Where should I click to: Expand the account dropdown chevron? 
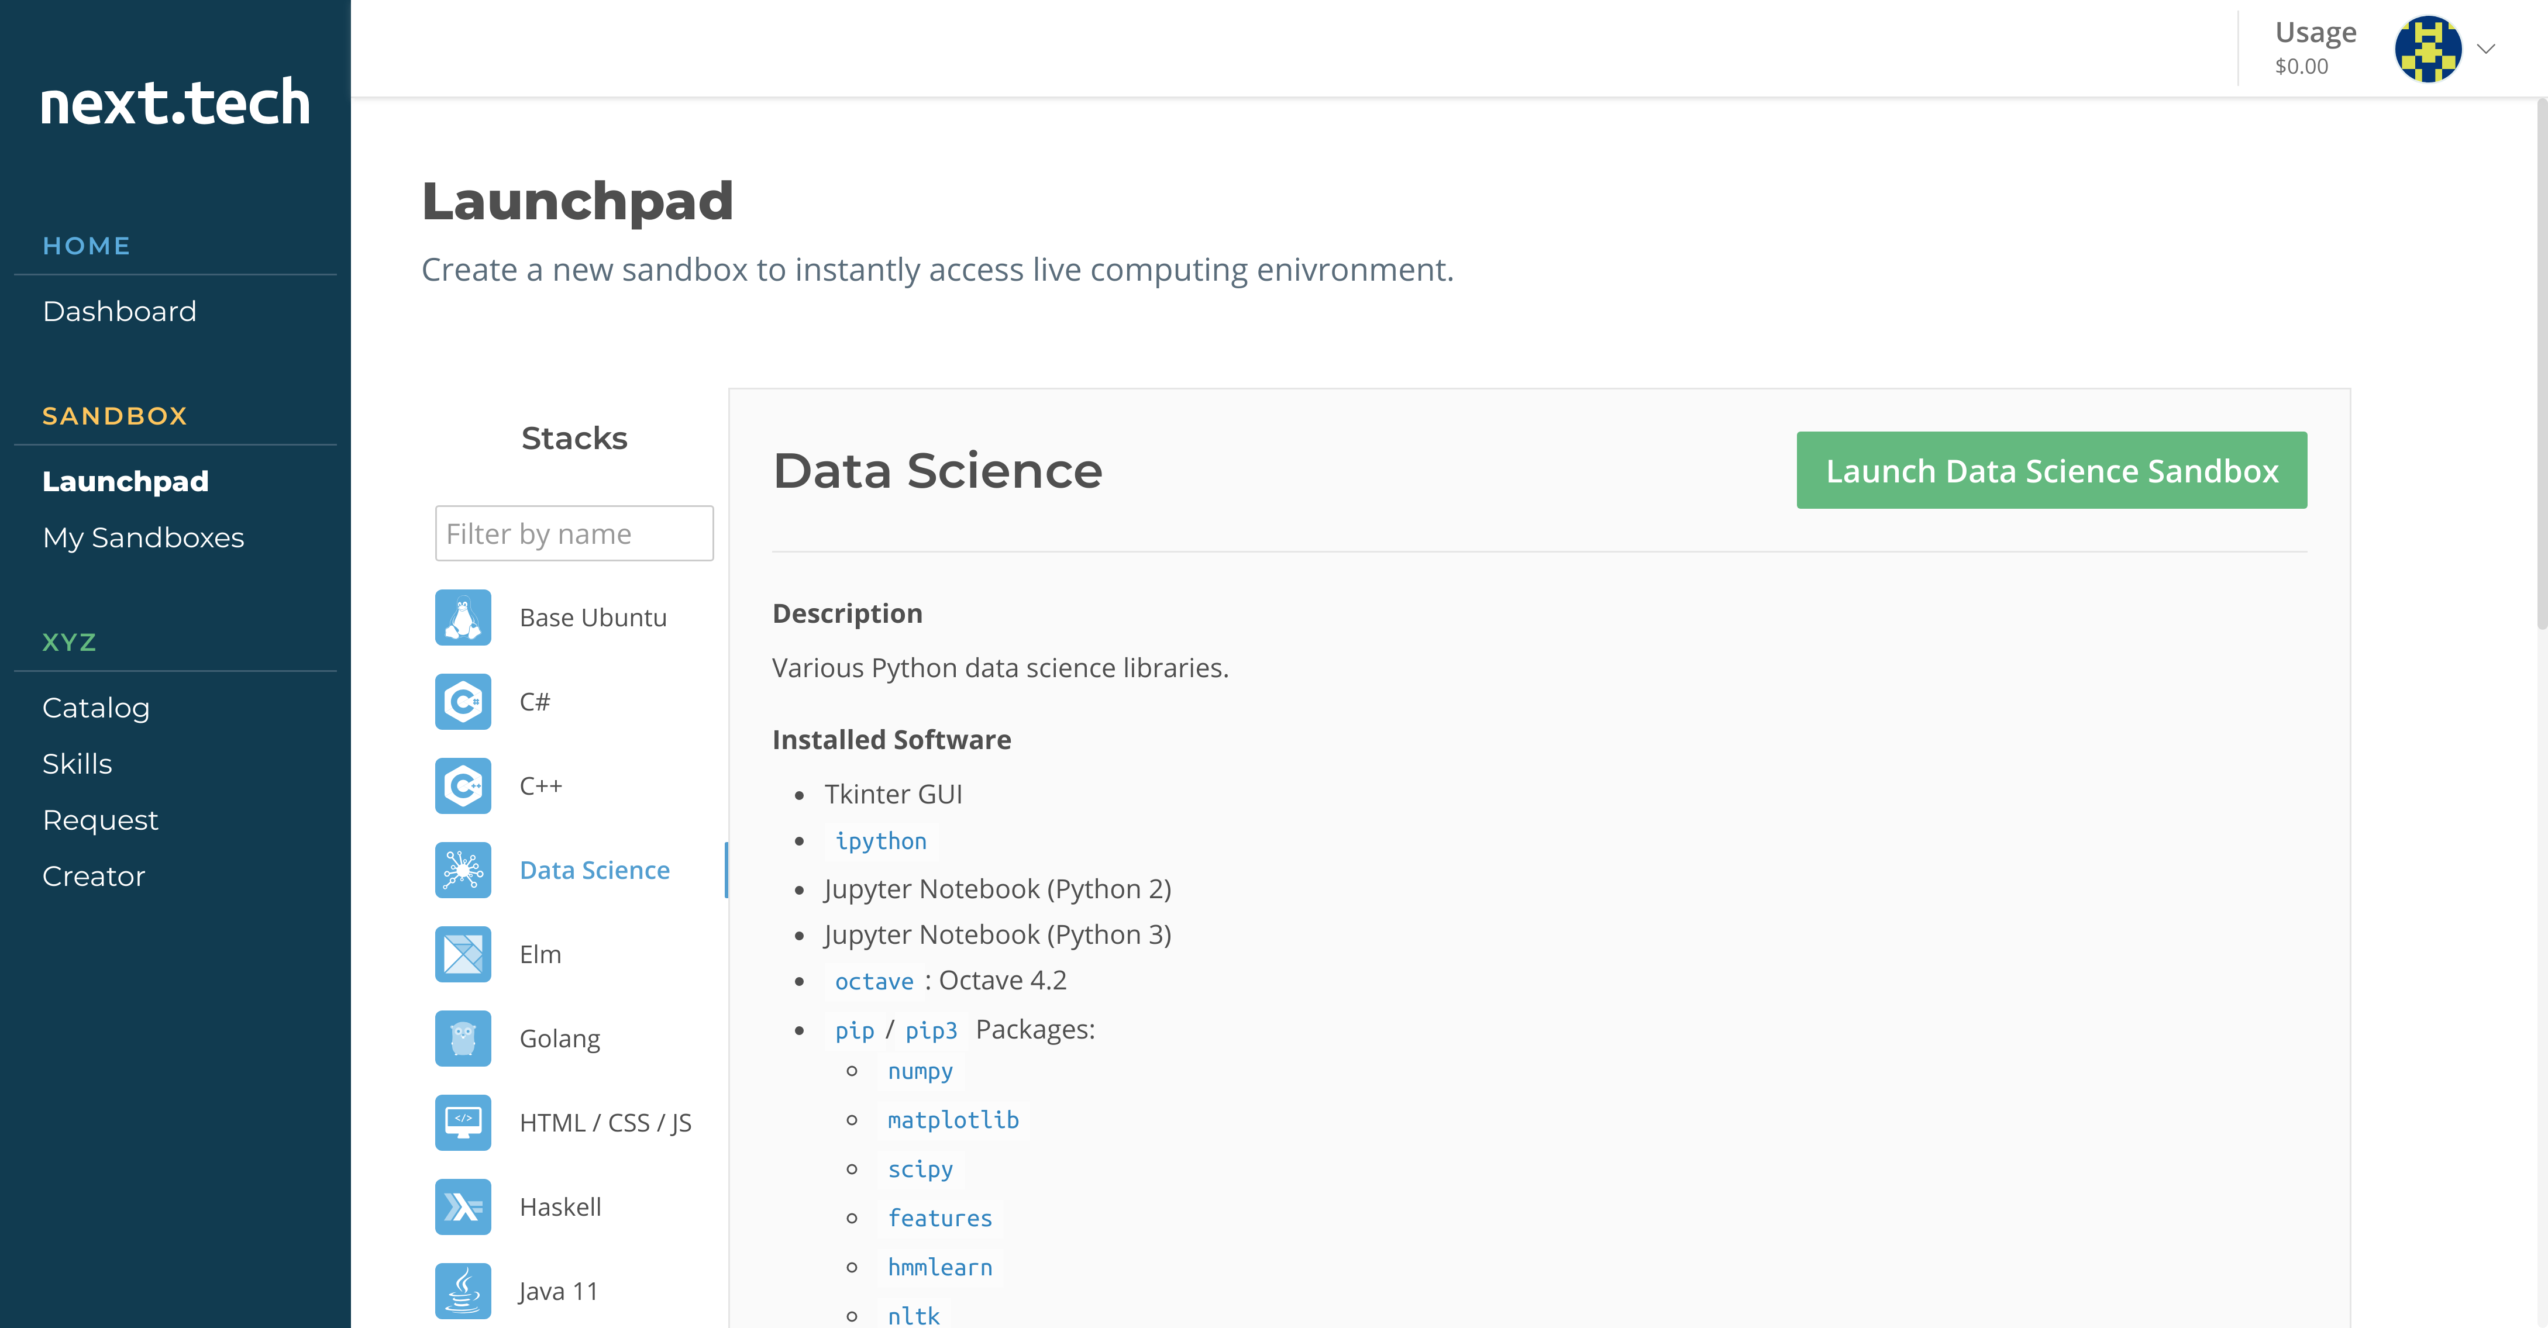(x=2485, y=49)
